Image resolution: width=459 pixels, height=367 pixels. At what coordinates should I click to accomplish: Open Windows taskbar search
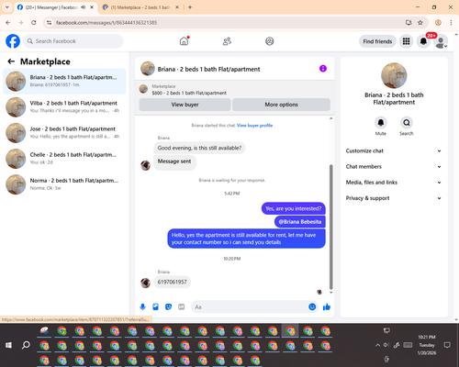coord(26,345)
